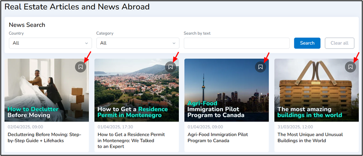Open the Canada skyline thumbnail
363x156 pixels.
pyautogui.click(x=227, y=90)
